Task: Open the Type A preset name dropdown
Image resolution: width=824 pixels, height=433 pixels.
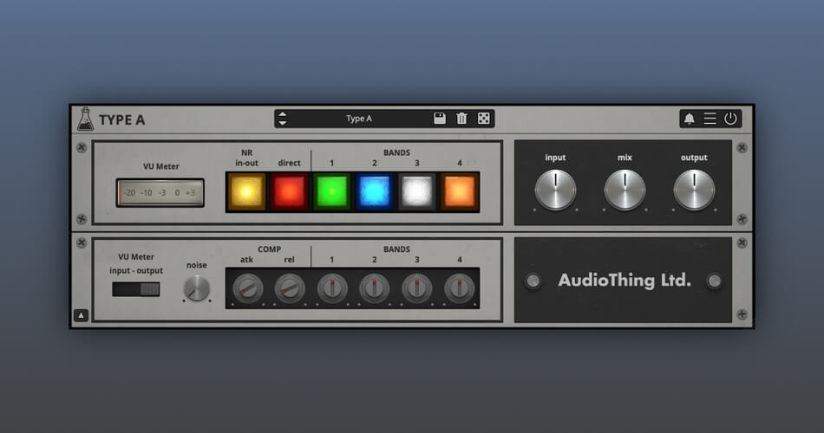Action: [x=359, y=119]
